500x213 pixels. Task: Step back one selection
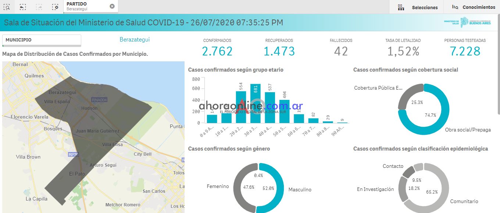point(23,7)
